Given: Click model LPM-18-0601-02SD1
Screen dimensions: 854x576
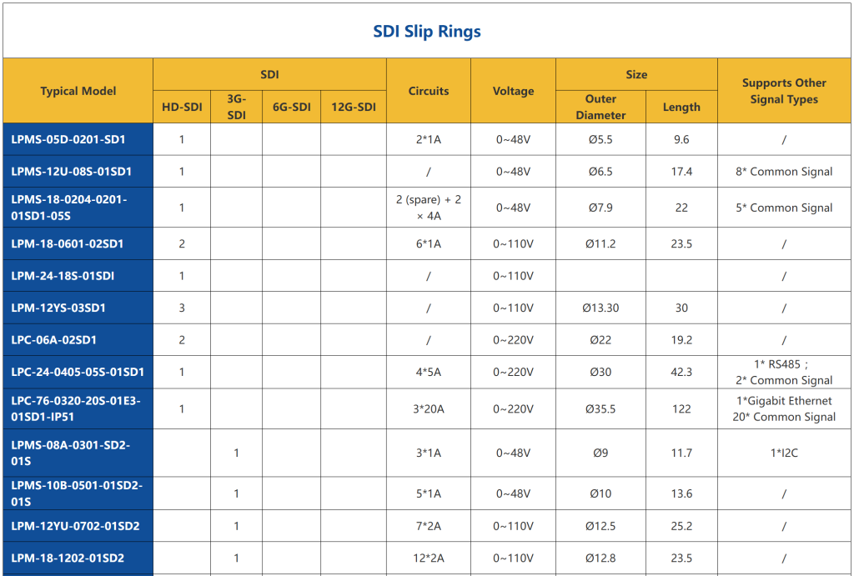Looking at the screenshot, I should tap(67, 243).
